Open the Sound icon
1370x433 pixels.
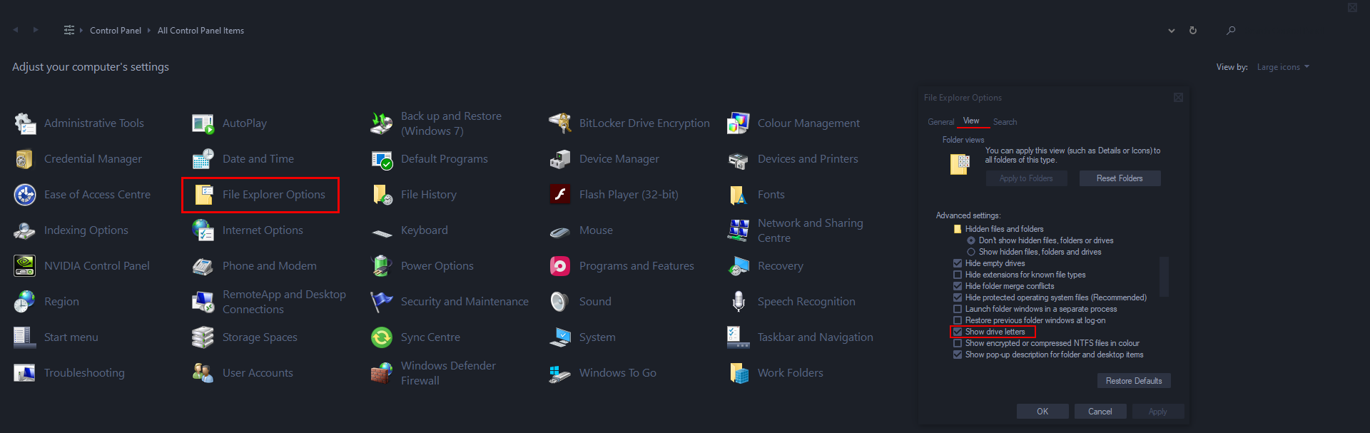click(560, 302)
